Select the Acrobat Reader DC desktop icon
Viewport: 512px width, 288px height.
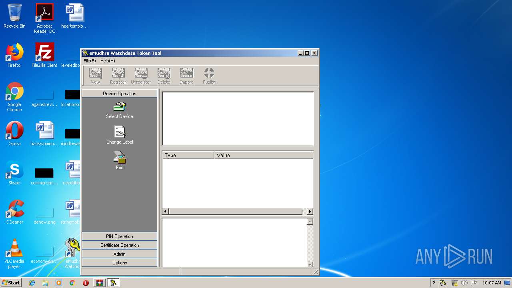pyautogui.click(x=44, y=19)
